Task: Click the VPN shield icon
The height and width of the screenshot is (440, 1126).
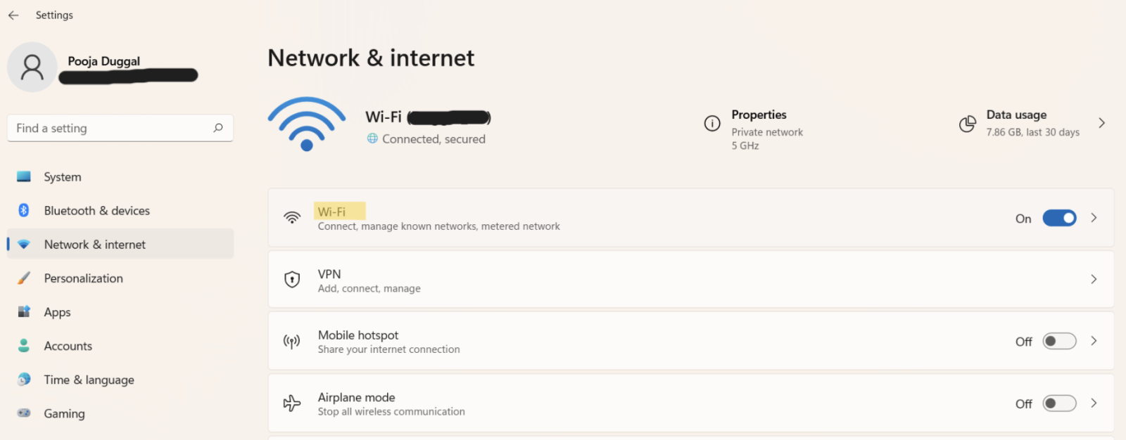Action: click(292, 280)
